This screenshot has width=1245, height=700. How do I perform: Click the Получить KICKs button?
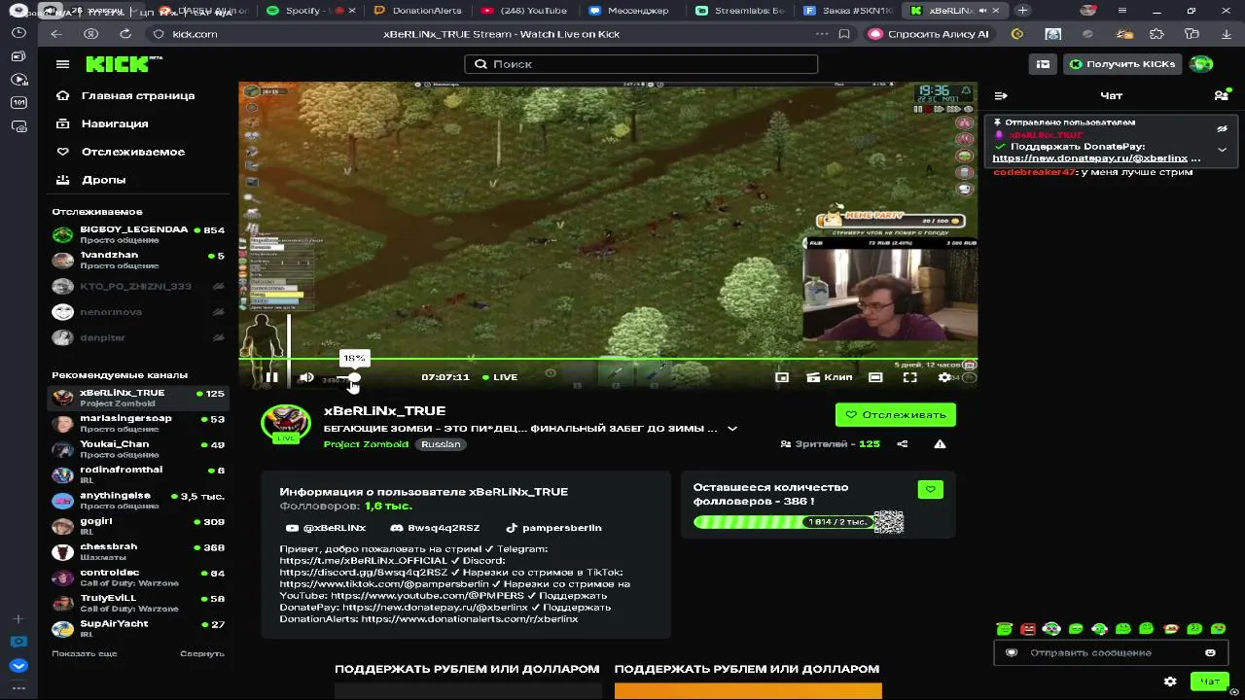1122,64
